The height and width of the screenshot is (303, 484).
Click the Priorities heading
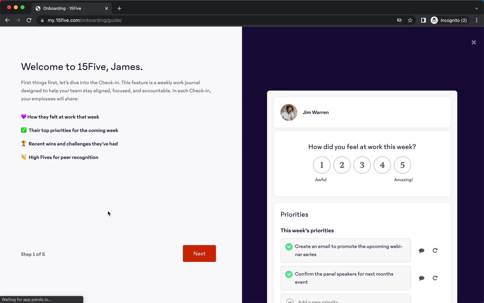(294, 214)
